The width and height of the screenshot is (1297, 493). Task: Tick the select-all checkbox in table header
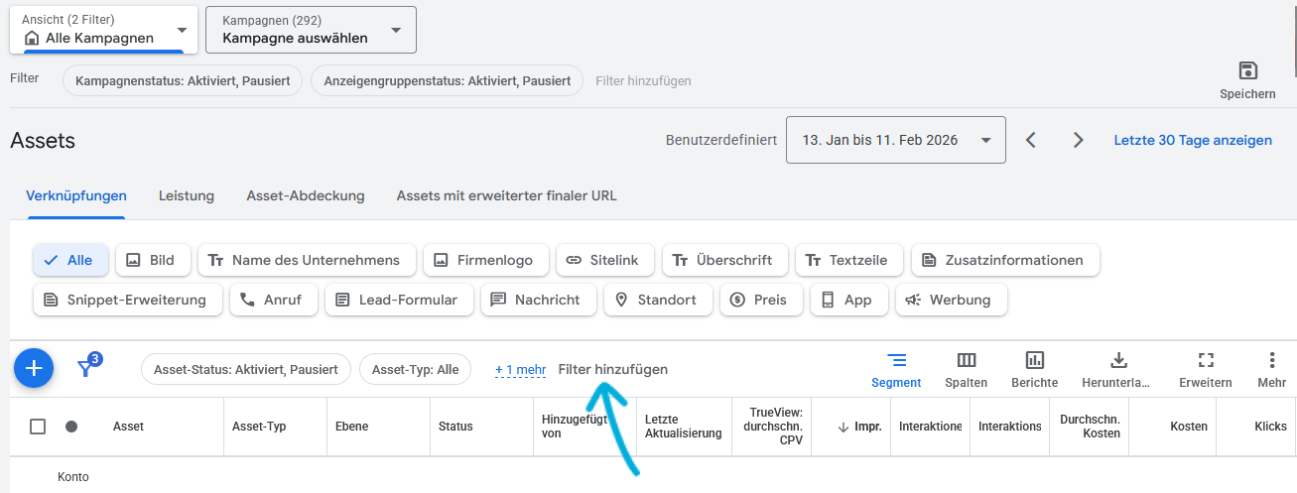pos(38,427)
